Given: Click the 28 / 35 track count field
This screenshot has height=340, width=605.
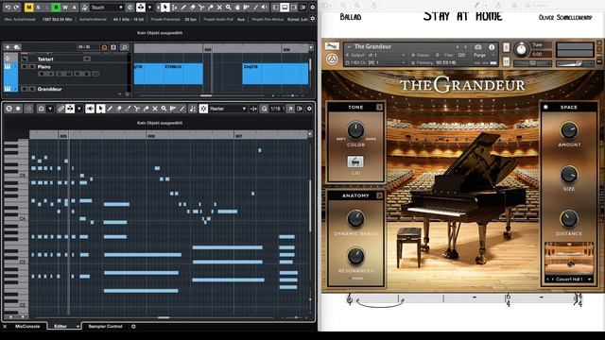Looking at the screenshot, I should coord(88,47).
